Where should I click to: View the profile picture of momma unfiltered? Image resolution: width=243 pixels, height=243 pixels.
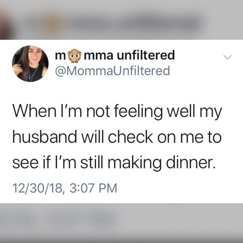[30, 64]
